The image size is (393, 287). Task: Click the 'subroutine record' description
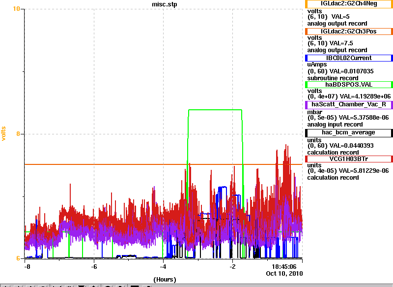333,78
